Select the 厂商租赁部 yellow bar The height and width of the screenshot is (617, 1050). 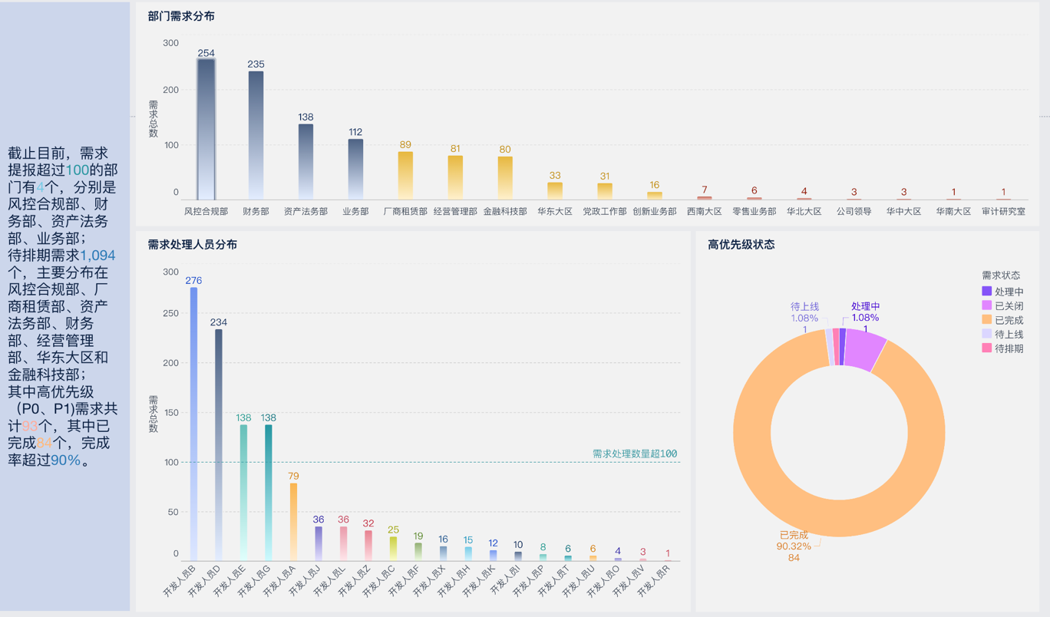click(x=405, y=175)
